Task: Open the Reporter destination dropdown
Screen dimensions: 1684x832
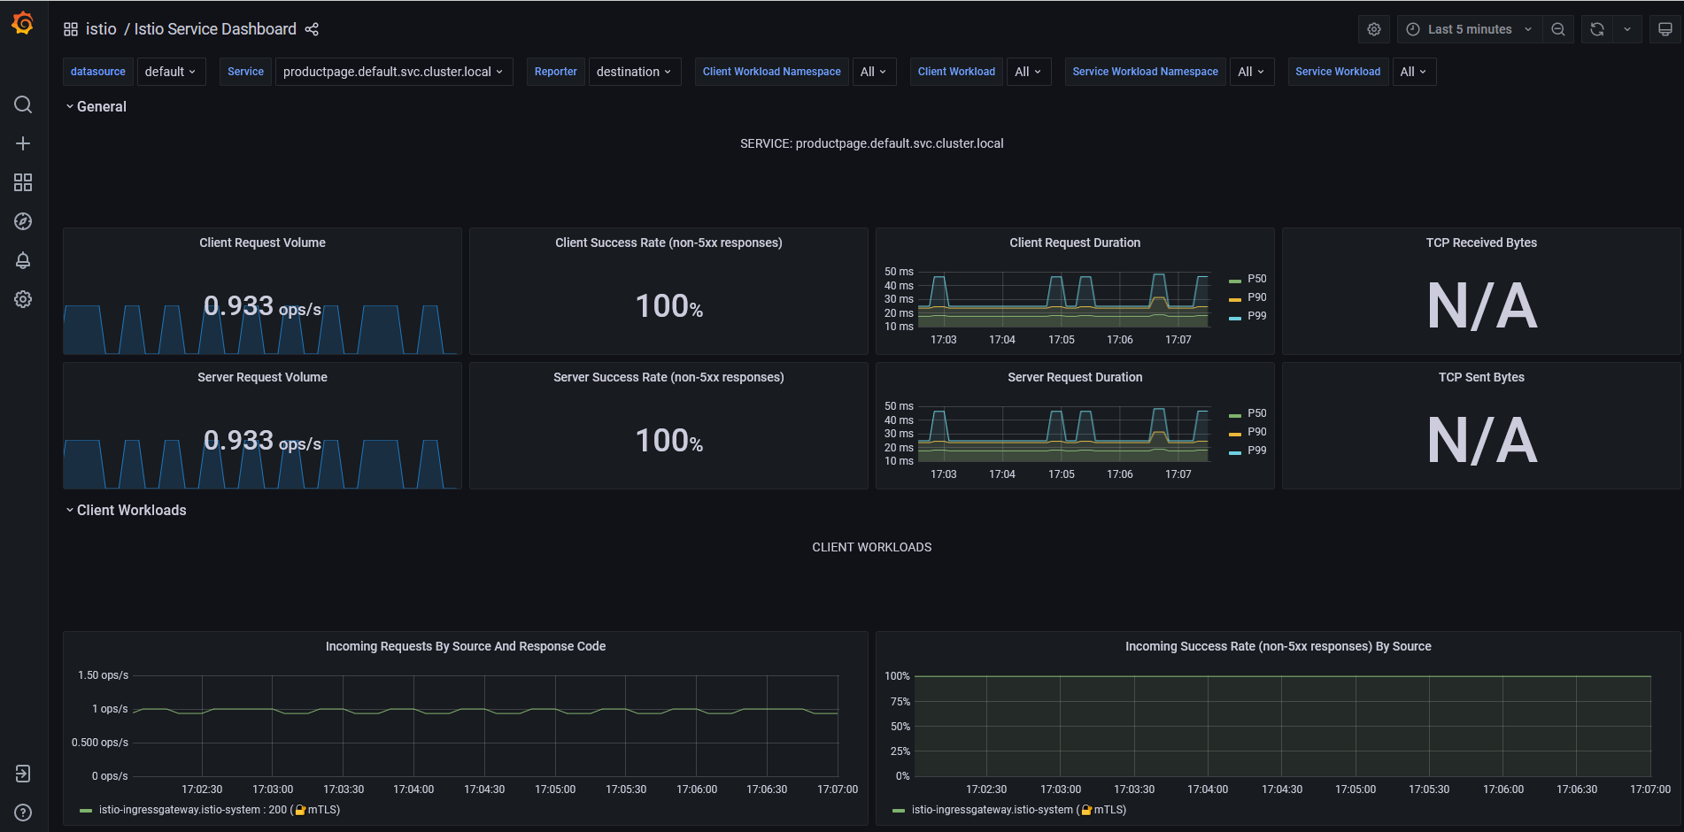Action: pyautogui.click(x=635, y=72)
